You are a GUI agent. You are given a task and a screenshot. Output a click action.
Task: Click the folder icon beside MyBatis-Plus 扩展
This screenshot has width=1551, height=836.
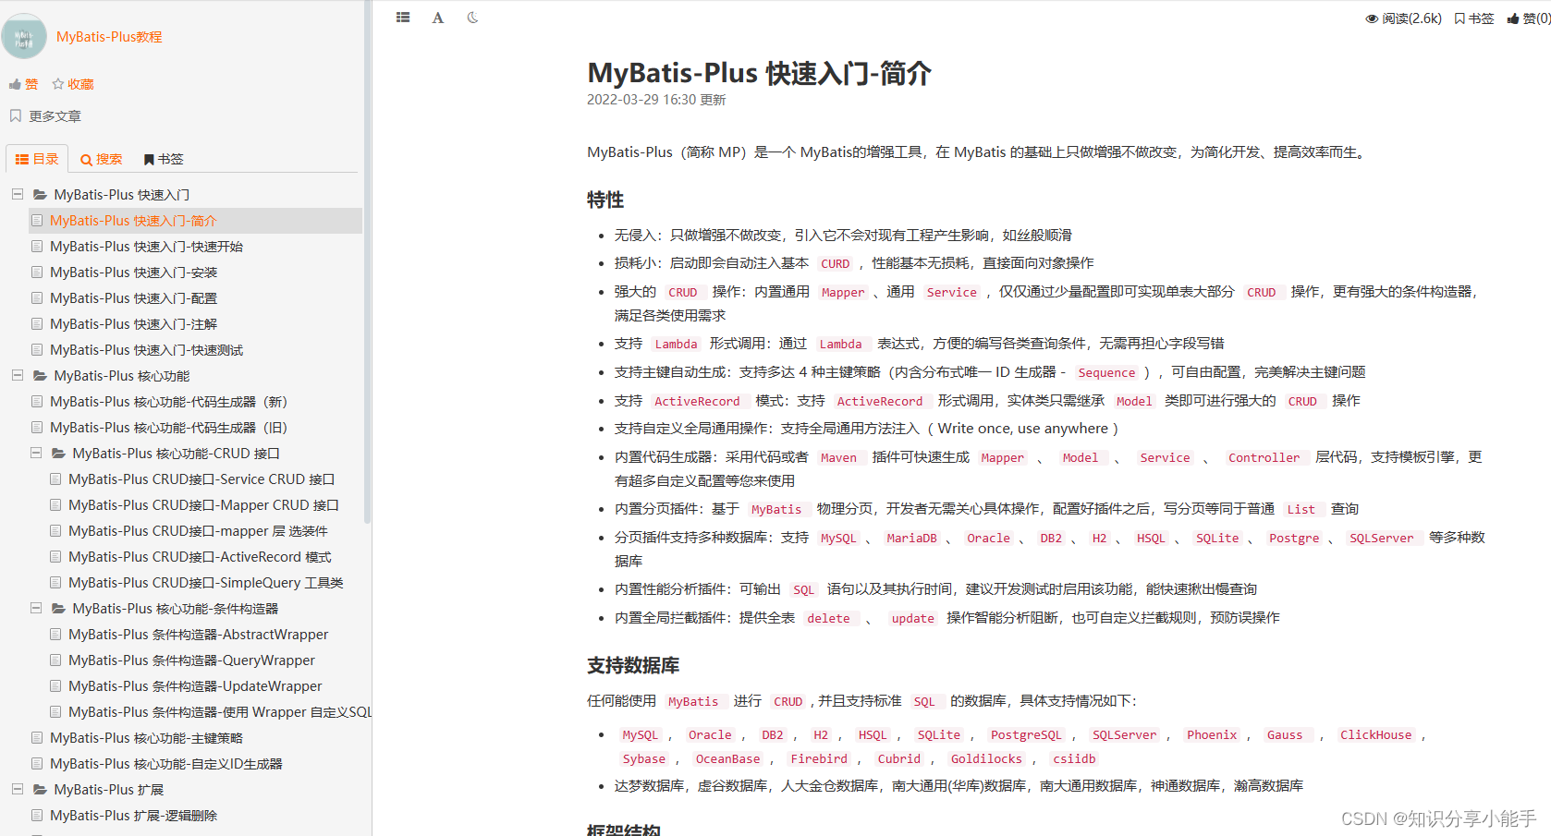click(x=40, y=790)
